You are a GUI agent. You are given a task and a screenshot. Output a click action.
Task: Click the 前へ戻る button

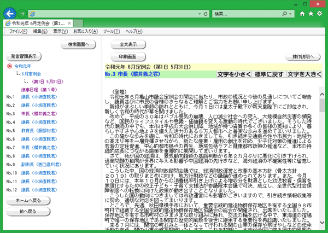coord(28,212)
